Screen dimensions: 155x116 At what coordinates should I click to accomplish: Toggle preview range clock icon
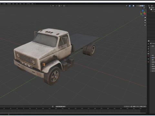coord(131,106)
